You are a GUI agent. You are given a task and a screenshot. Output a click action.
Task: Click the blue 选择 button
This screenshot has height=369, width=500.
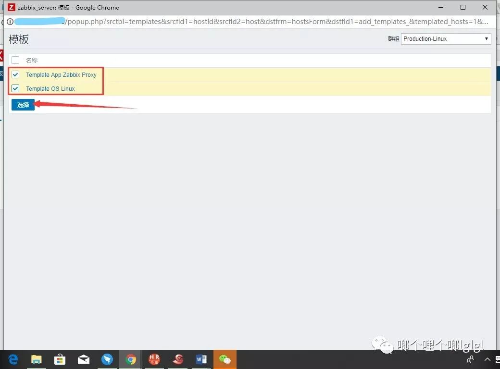point(23,105)
